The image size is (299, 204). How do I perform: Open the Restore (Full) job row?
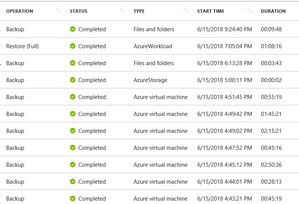149,46
